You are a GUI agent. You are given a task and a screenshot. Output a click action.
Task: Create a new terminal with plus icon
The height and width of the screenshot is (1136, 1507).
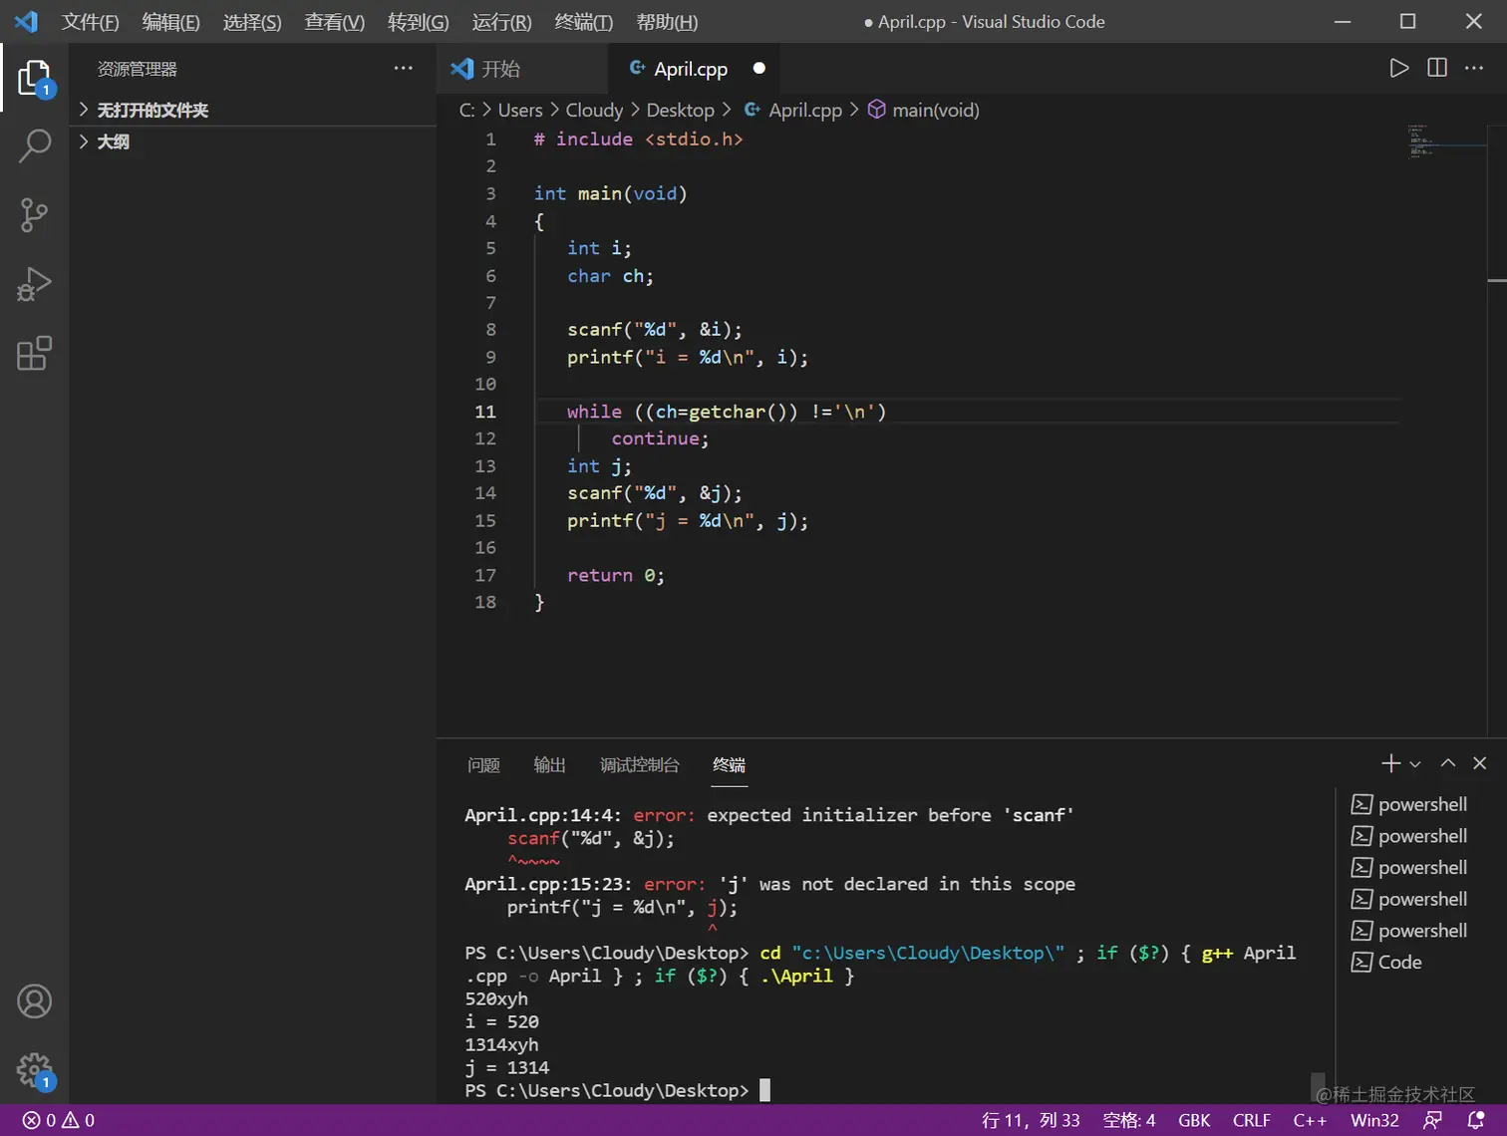click(x=1391, y=763)
